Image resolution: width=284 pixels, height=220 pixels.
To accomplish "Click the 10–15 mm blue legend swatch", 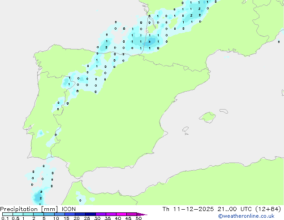I will (x=59, y=214).
